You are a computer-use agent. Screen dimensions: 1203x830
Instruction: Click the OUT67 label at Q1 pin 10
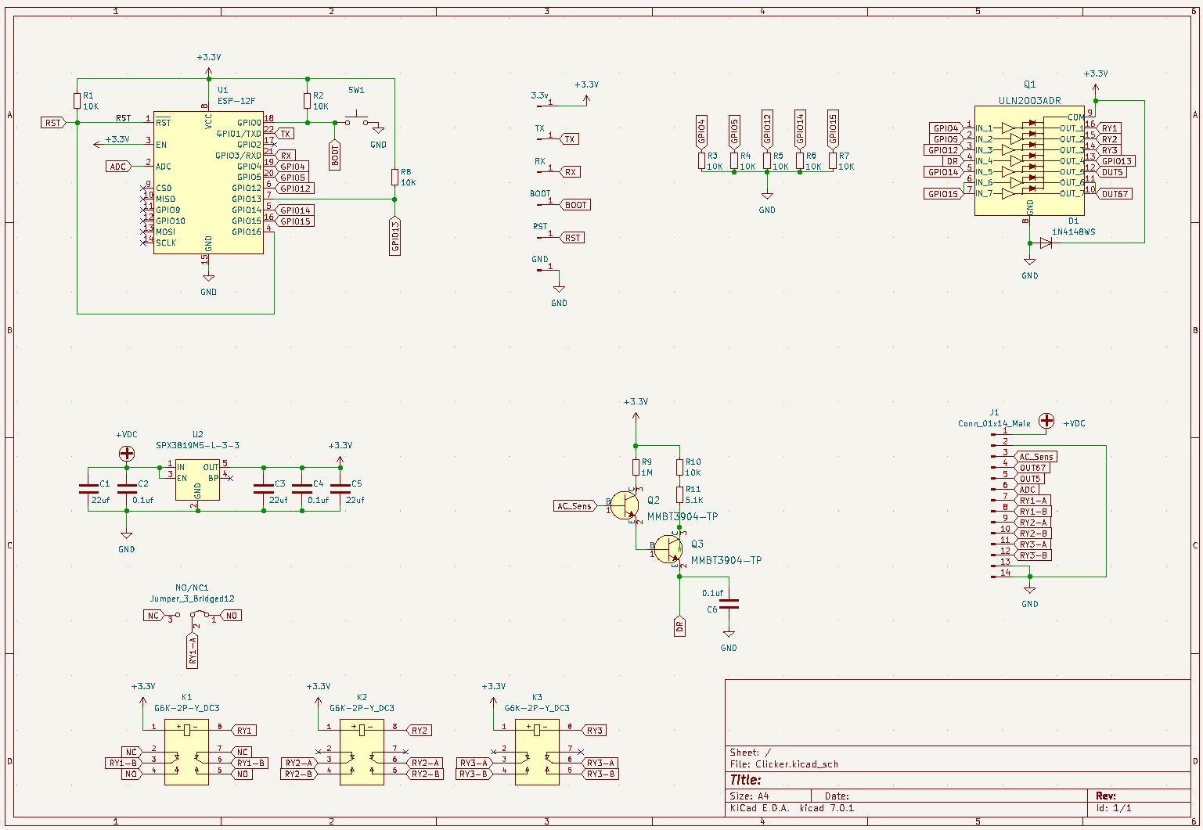[x=1115, y=194]
